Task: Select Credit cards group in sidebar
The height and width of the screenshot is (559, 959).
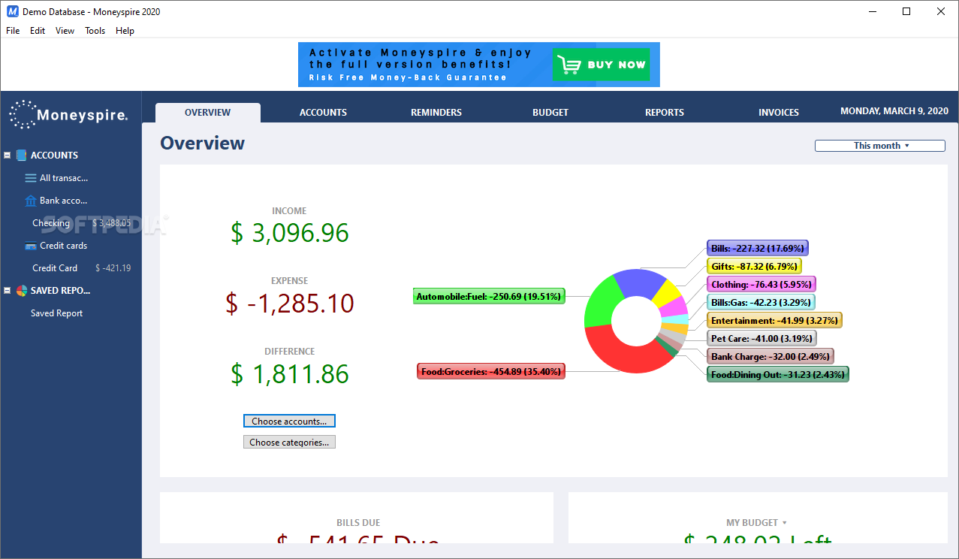Action: tap(64, 246)
